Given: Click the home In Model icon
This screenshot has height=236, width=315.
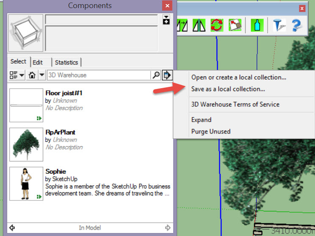Looking at the screenshot, I should tap(32, 75).
